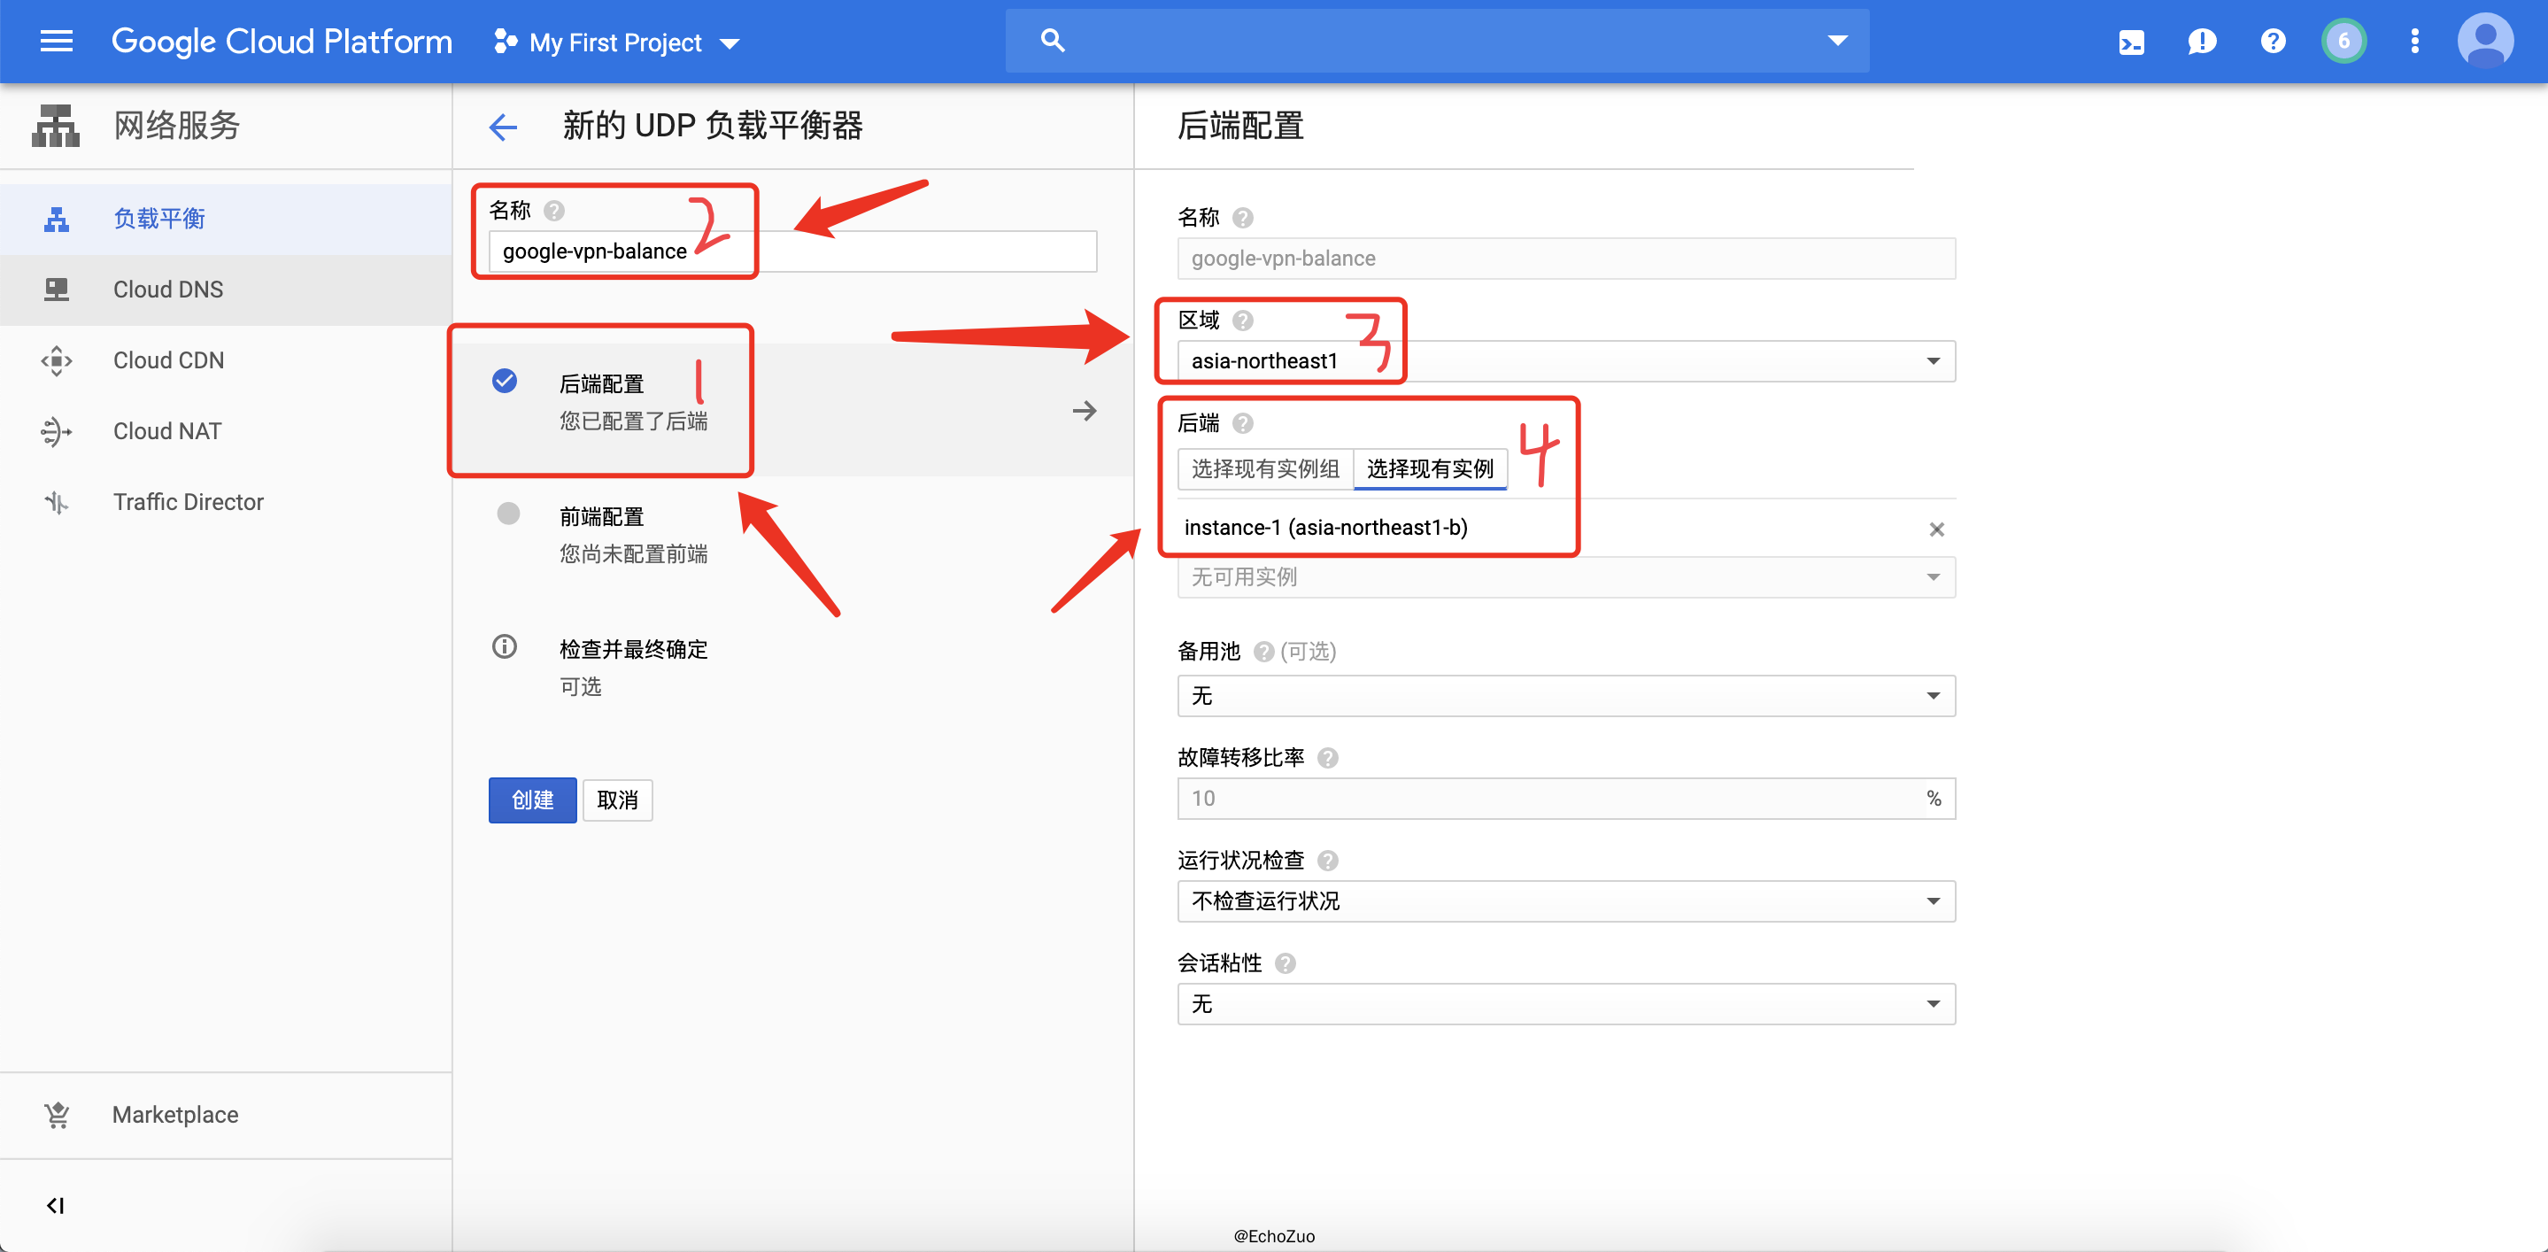
Task: Click help icon beside 区域 label
Action: [x=1242, y=321]
